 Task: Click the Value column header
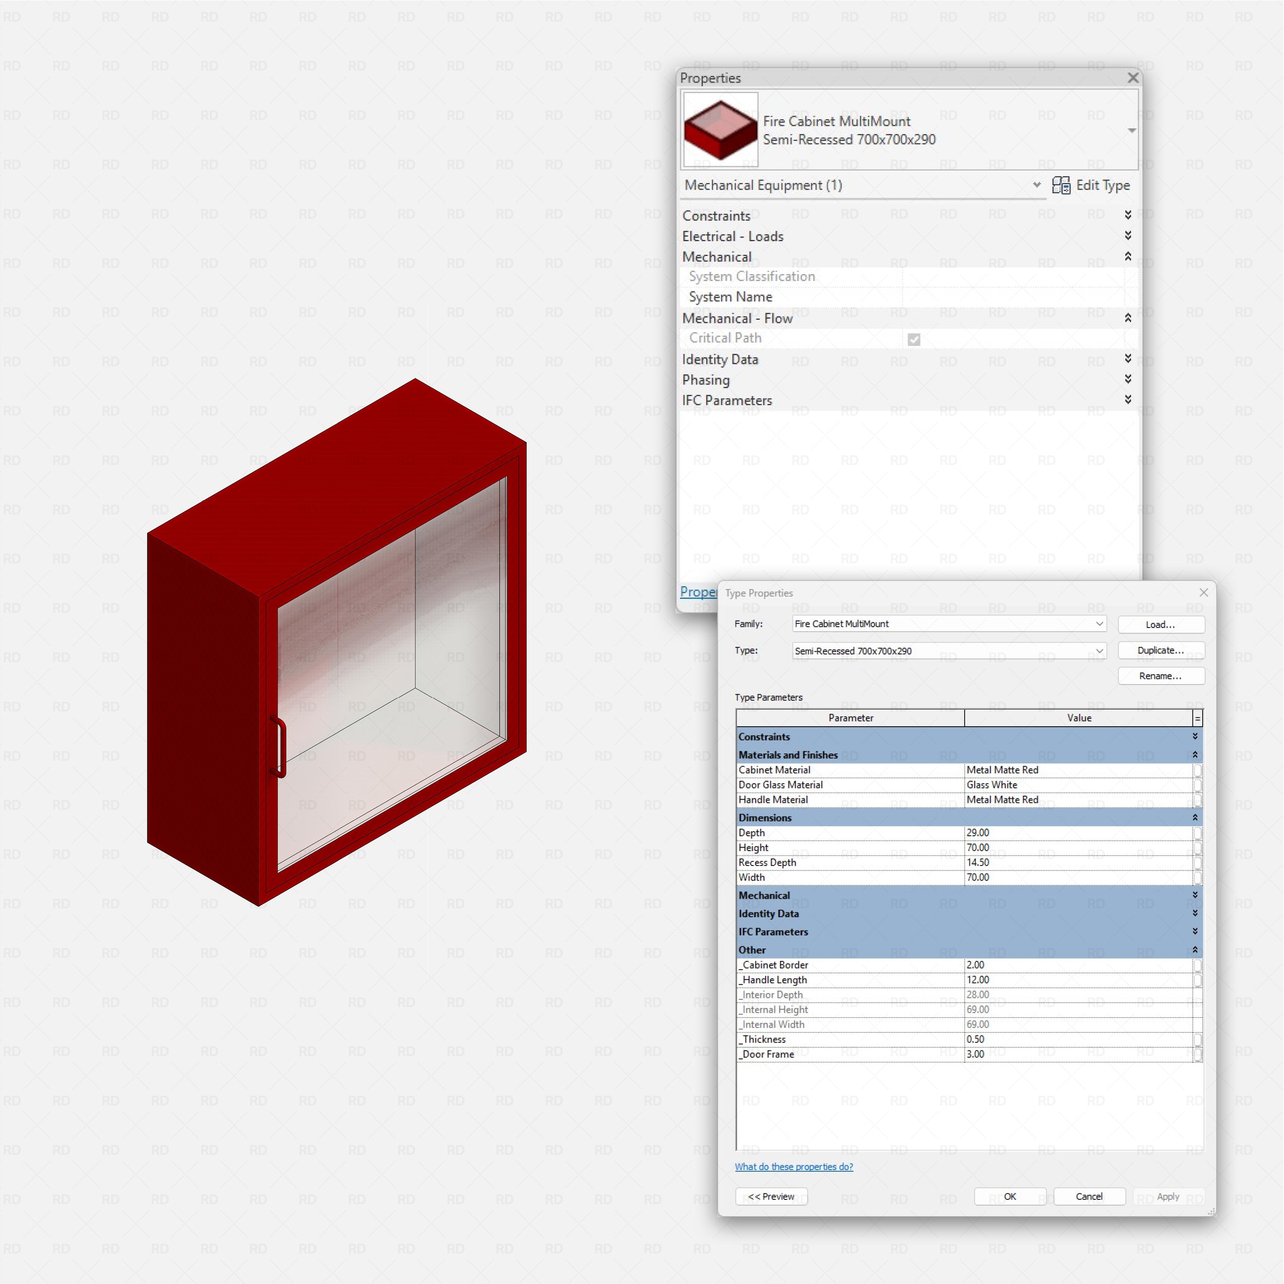pos(1079,718)
